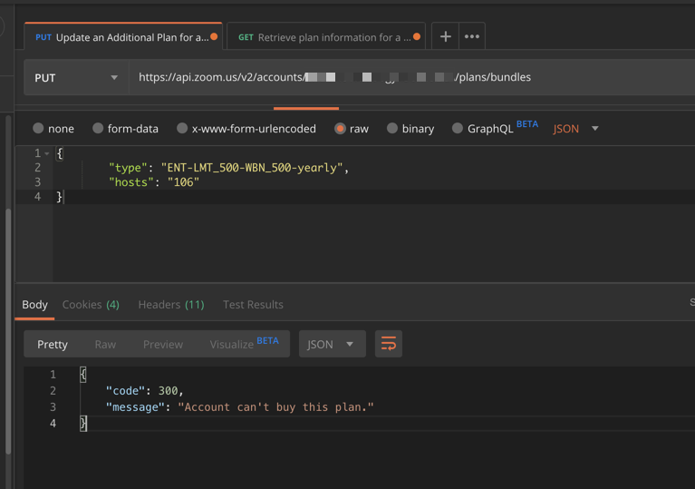This screenshot has width=695, height=489.
Task: Click the Raw response view button
Action: (x=105, y=344)
